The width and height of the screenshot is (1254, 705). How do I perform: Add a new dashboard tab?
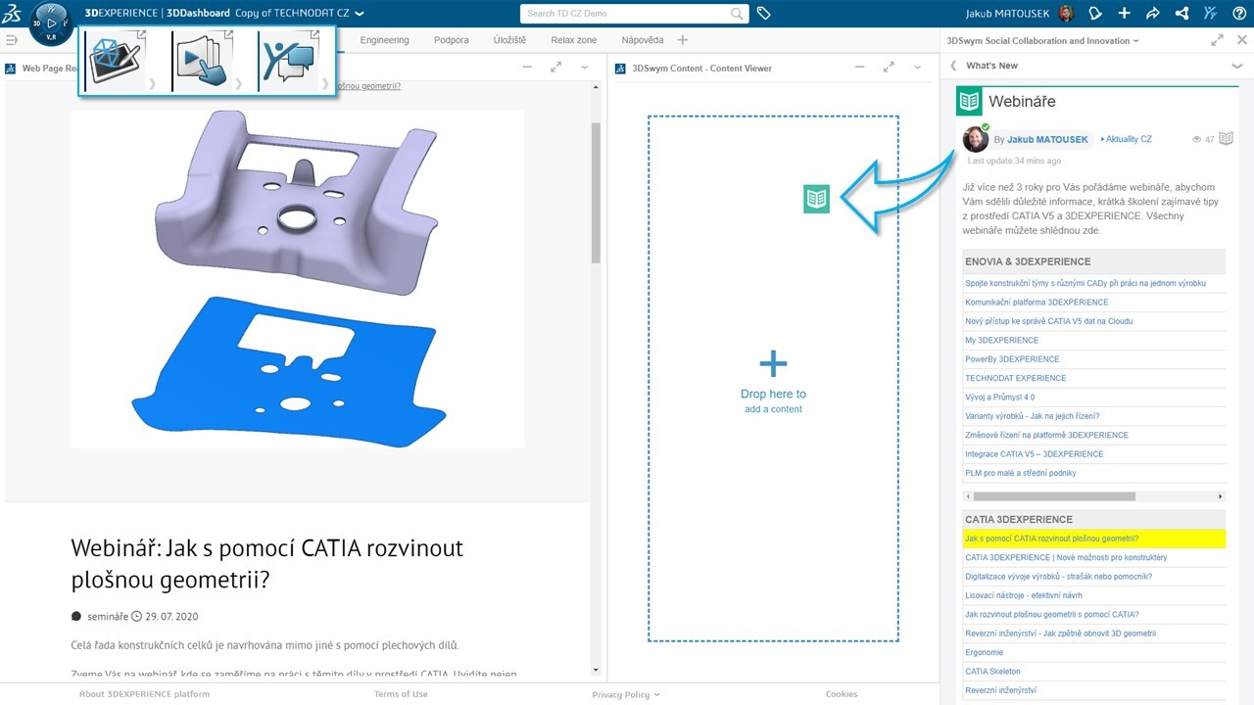683,40
